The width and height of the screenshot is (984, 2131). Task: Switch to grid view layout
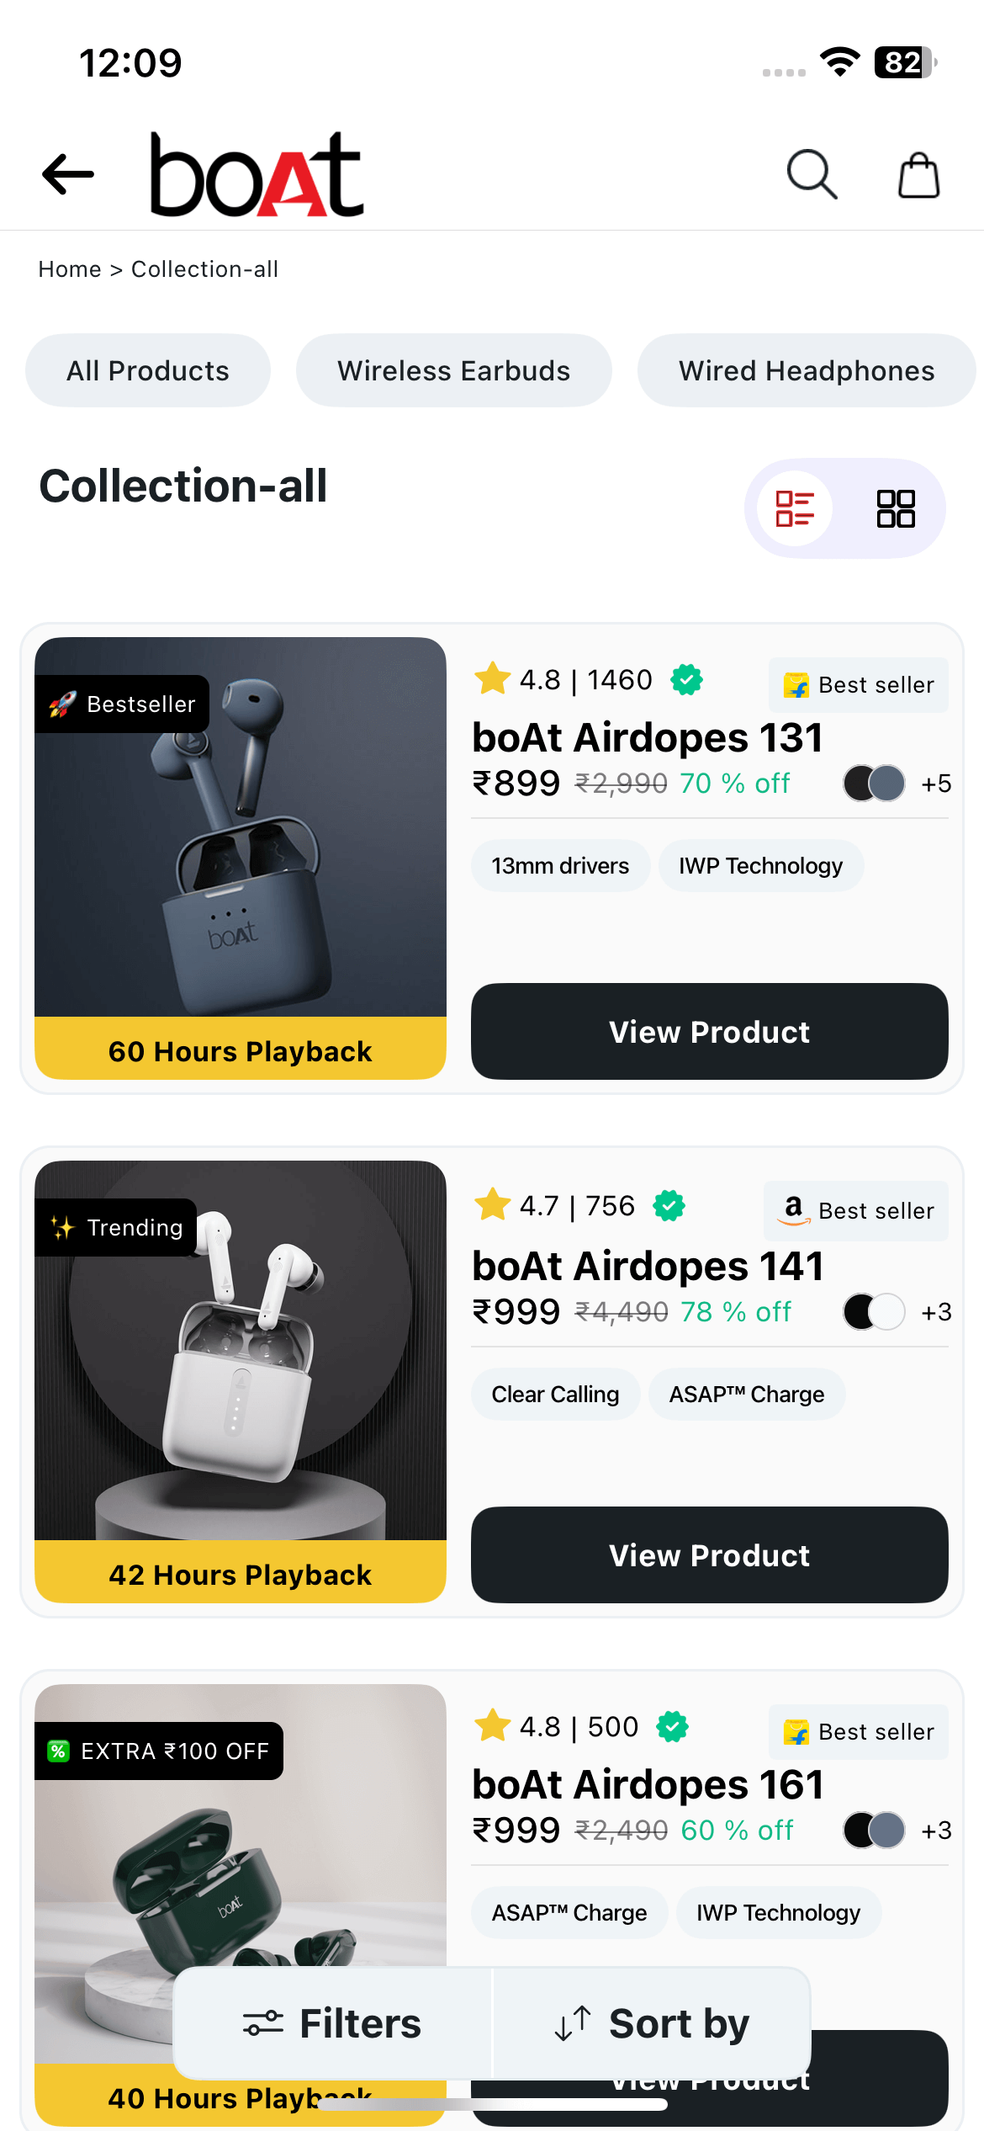coord(896,508)
